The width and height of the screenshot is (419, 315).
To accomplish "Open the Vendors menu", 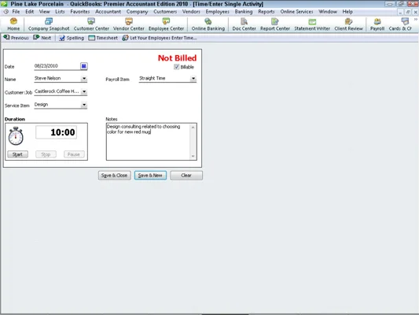I will tap(191, 12).
